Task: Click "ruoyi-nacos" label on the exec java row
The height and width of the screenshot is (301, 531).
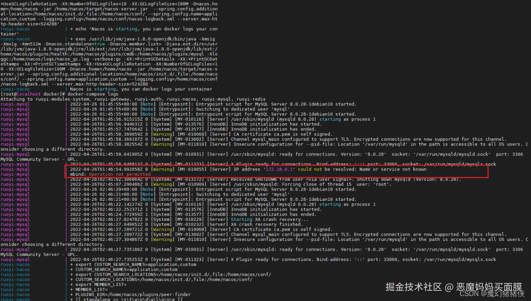Action: (15, 39)
